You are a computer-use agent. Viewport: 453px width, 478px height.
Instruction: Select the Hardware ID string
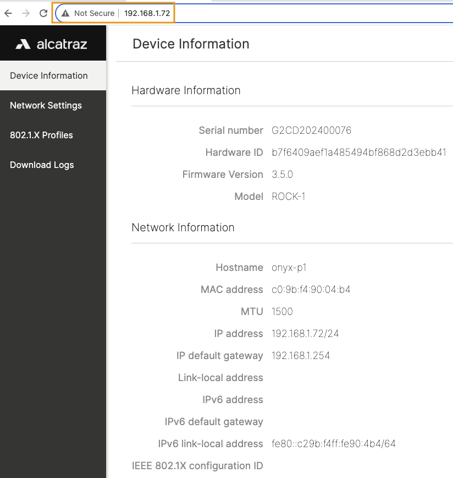coord(358,152)
